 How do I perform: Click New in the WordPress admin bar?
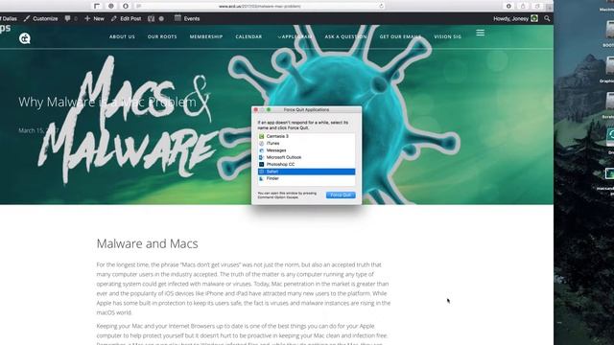click(94, 18)
